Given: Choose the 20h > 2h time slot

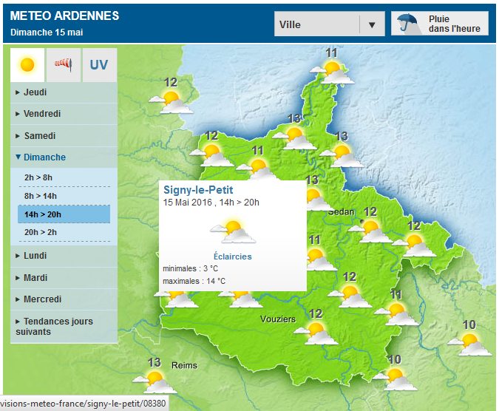Looking at the screenshot, I should point(41,233).
